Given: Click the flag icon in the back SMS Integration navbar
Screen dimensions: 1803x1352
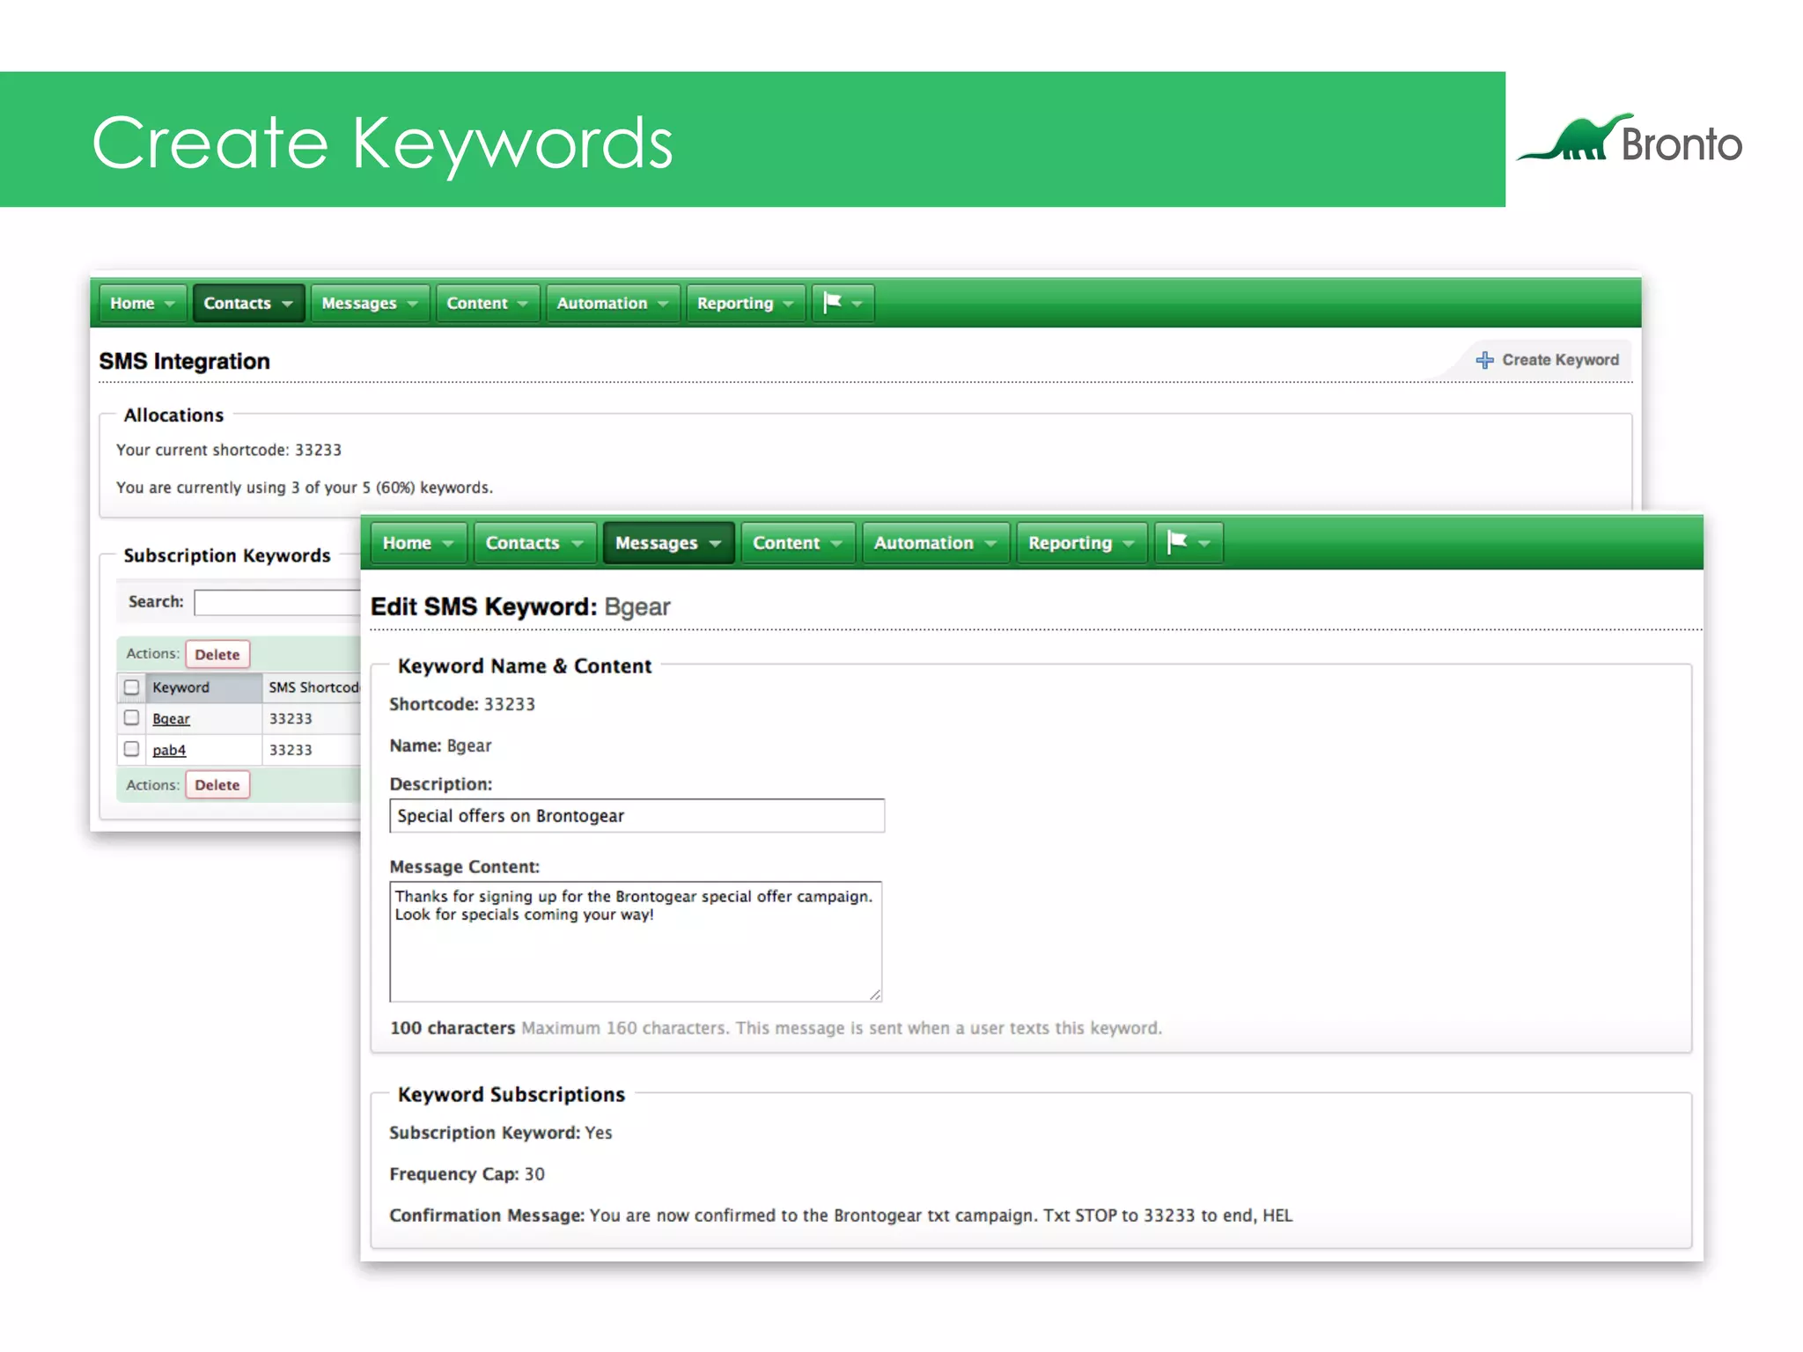Looking at the screenshot, I should (x=832, y=303).
